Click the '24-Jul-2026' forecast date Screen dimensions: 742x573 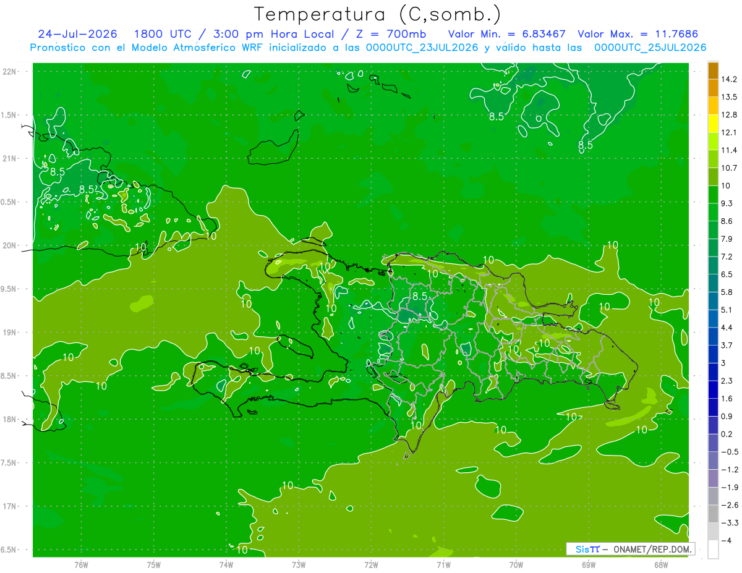[78, 34]
